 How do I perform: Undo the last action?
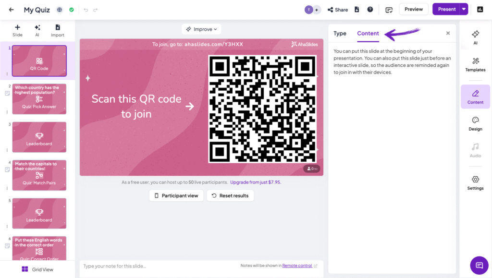(86, 10)
